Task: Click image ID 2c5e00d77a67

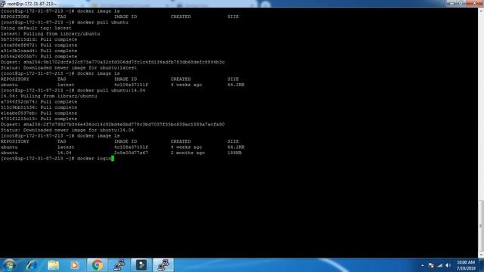Action: (x=131, y=153)
